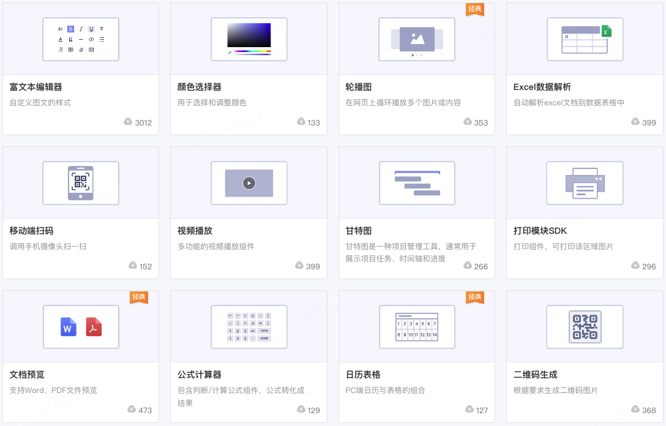This screenshot has width=666, height=426.
Task: Click the printer icon for 打印模块SDK
Action: [585, 183]
